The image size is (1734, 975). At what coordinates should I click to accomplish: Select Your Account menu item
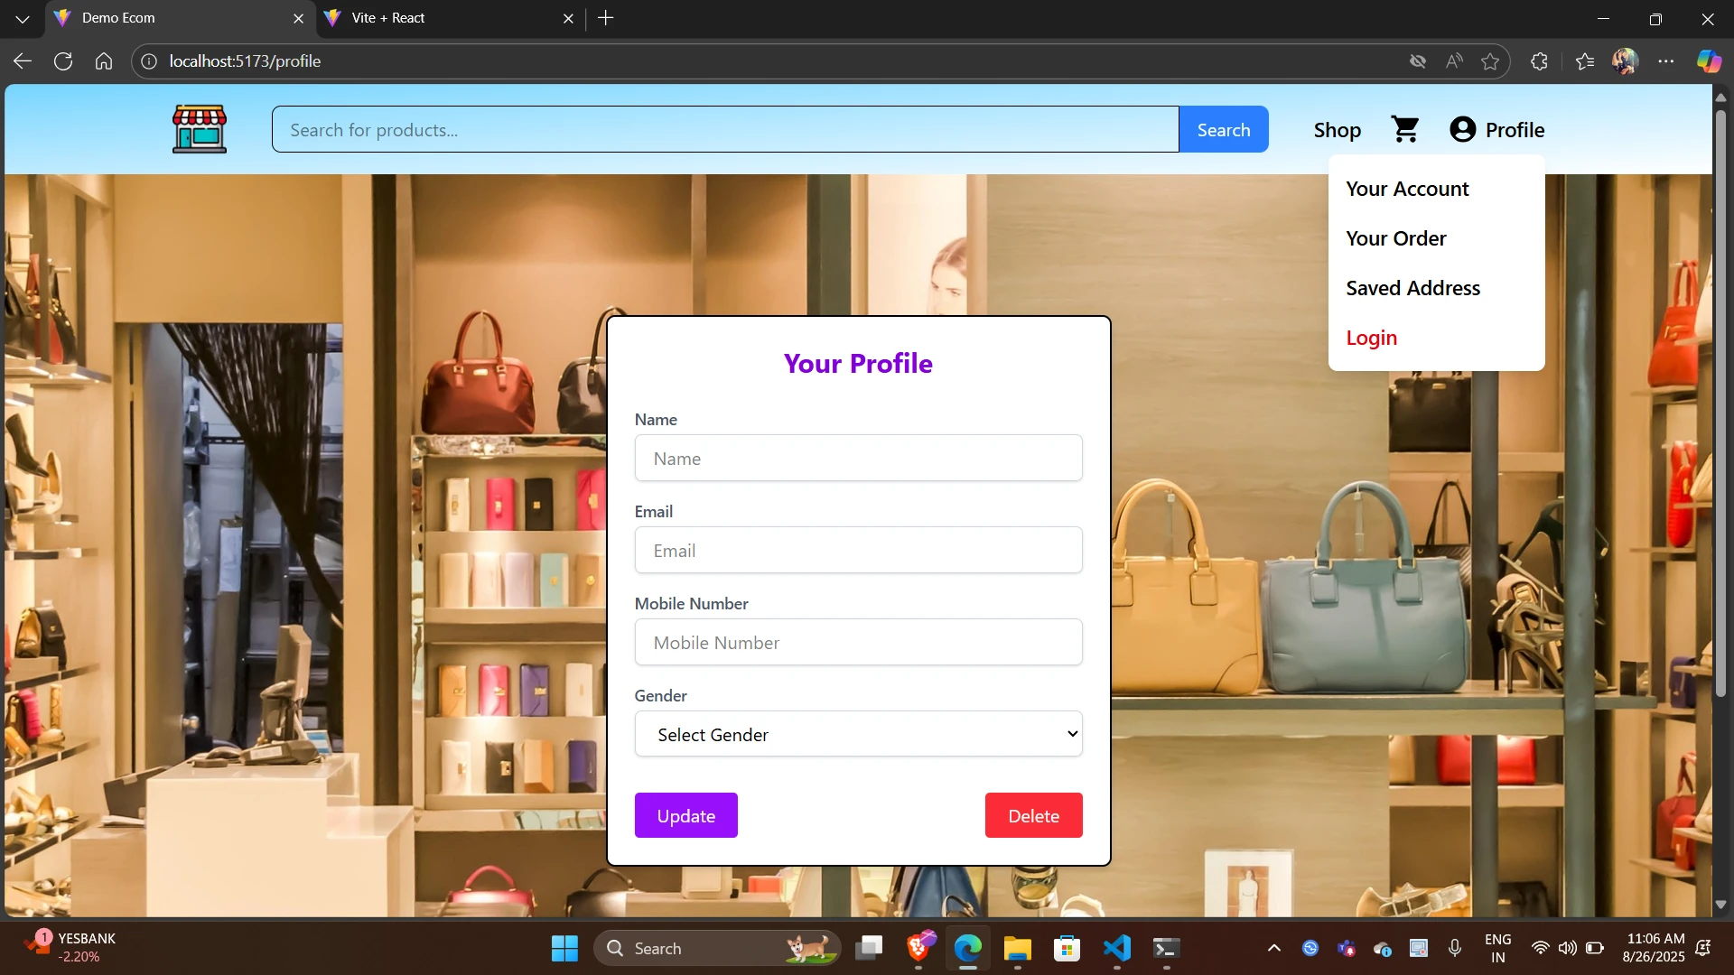(1407, 189)
